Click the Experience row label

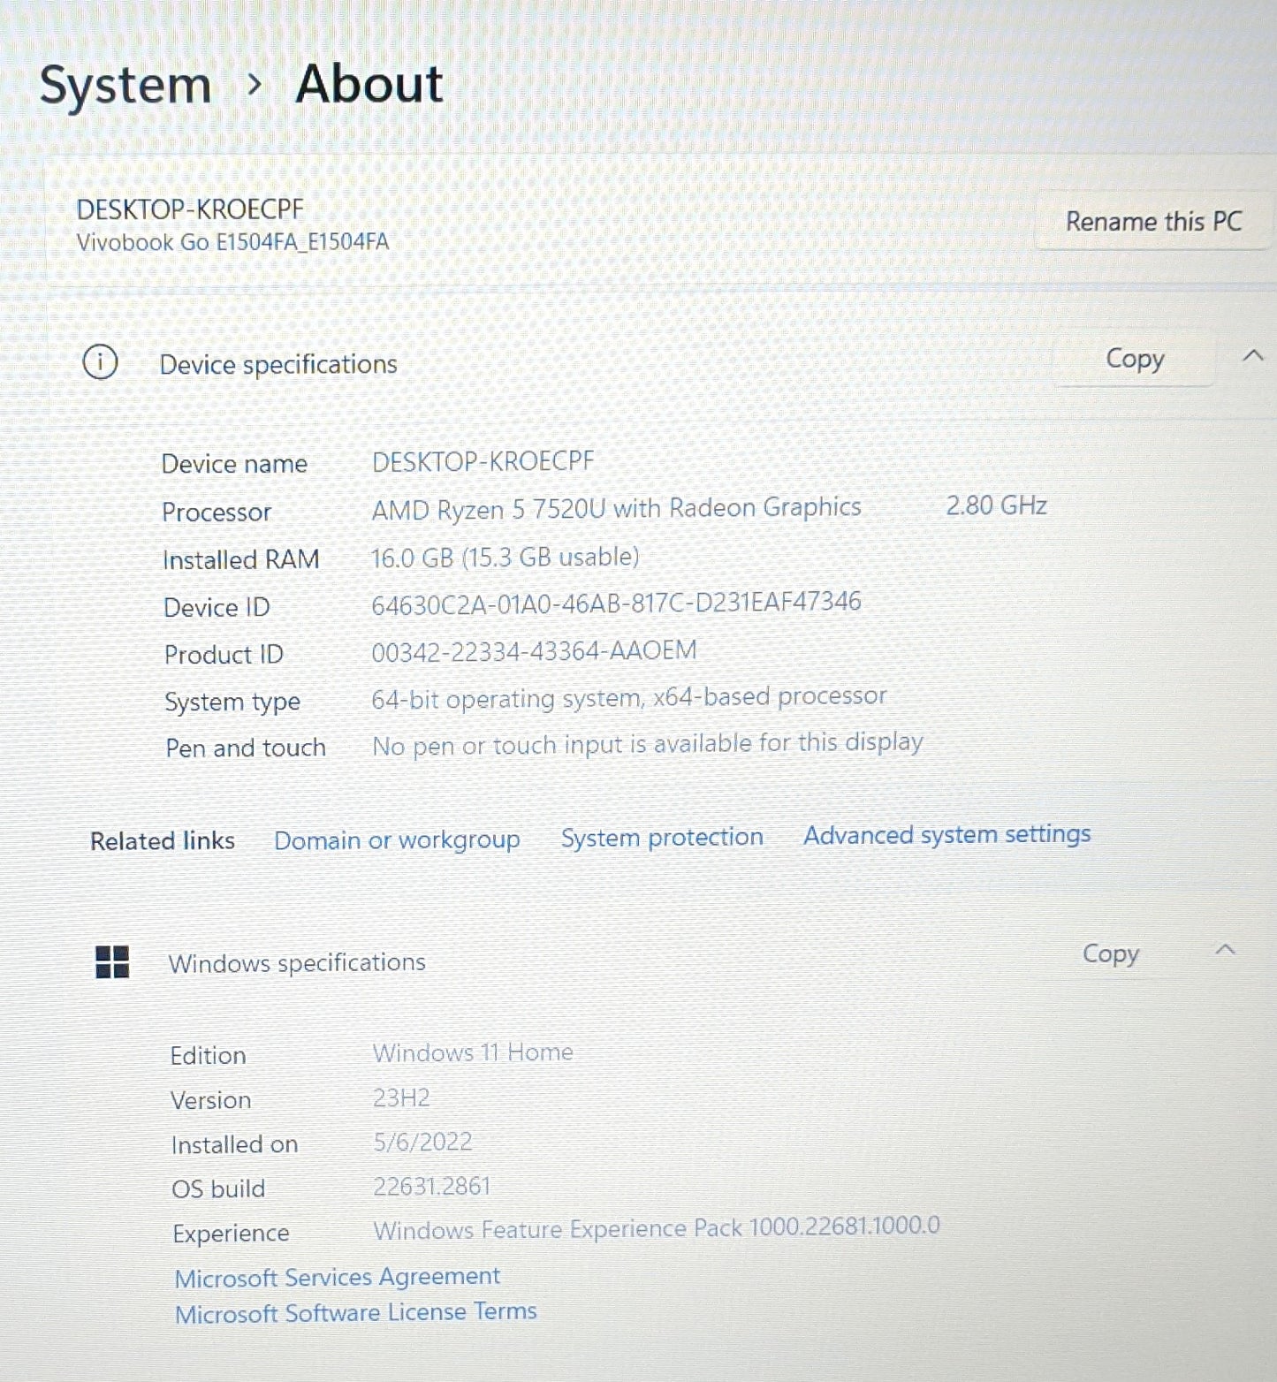coord(231,1234)
